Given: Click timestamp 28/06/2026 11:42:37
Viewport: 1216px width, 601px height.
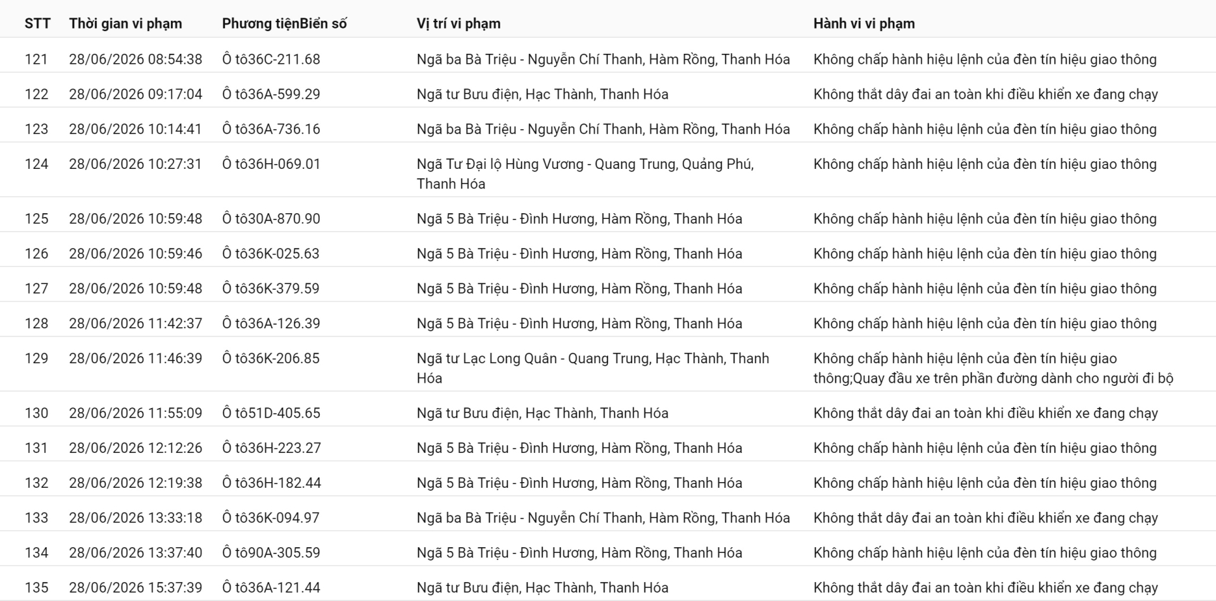Looking at the screenshot, I should 136,323.
